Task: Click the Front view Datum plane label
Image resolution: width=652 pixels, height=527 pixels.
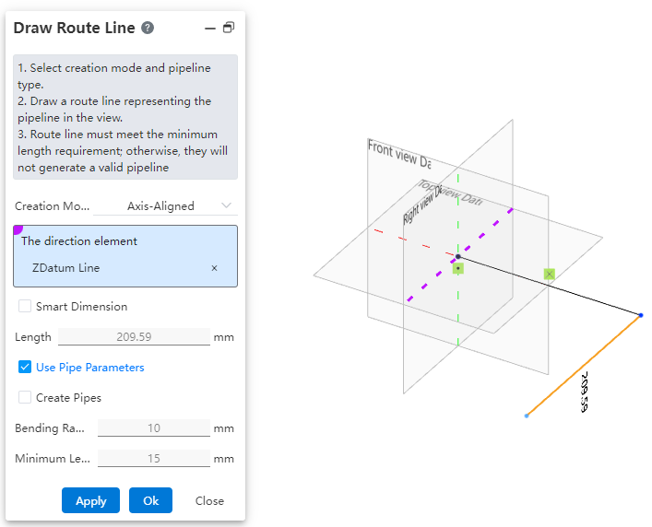Action: coord(398,153)
